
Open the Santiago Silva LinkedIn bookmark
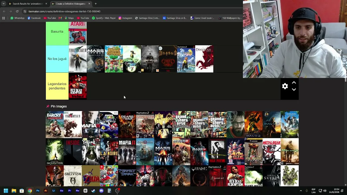(147, 18)
